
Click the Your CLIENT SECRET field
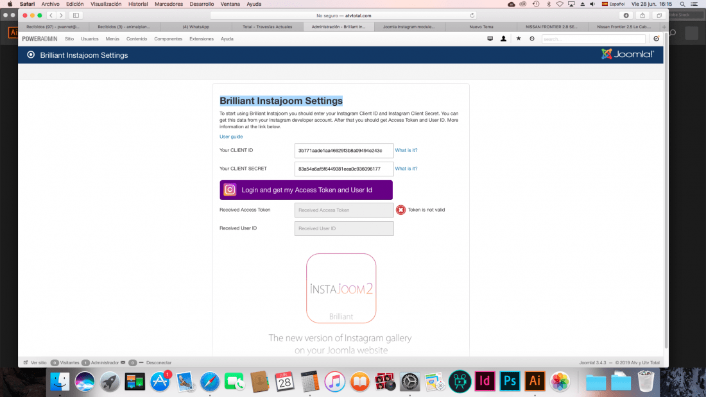tap(344, 169)
